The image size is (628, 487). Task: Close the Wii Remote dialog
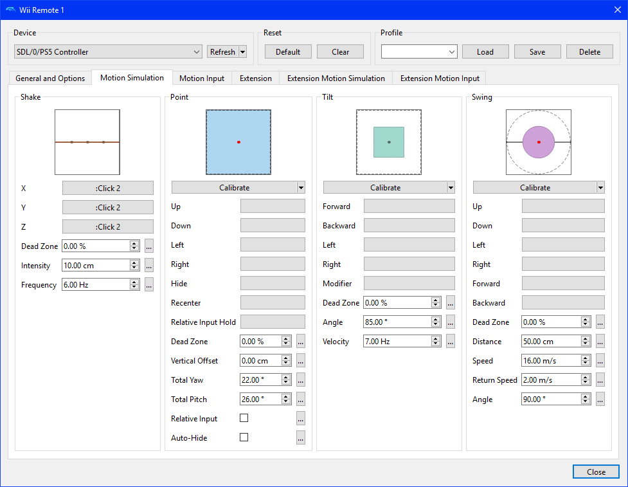[x=596, y=472]
